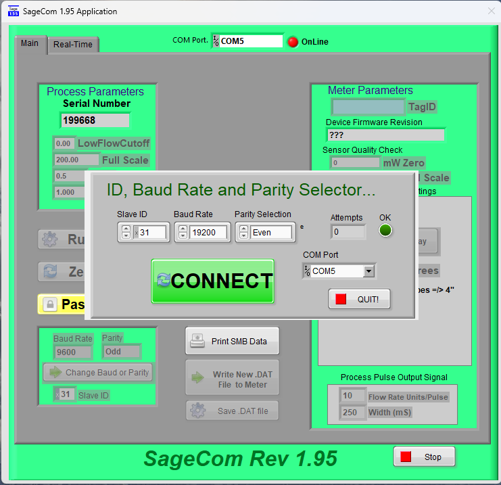Click Flow Rate Units/Pulse value 10

352,396
